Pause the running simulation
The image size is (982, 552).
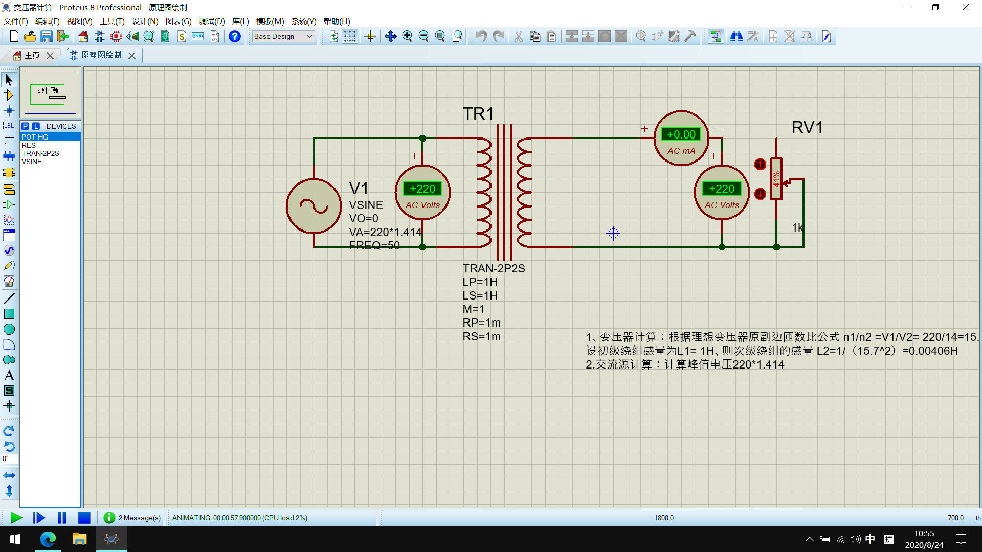[62, 518]
